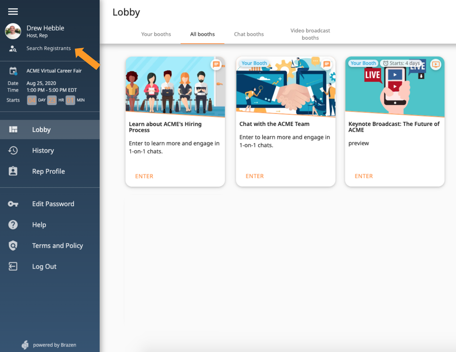Click the Log Out exit icon
This screenshot has height=352, width=456.
tap(13, 266)
